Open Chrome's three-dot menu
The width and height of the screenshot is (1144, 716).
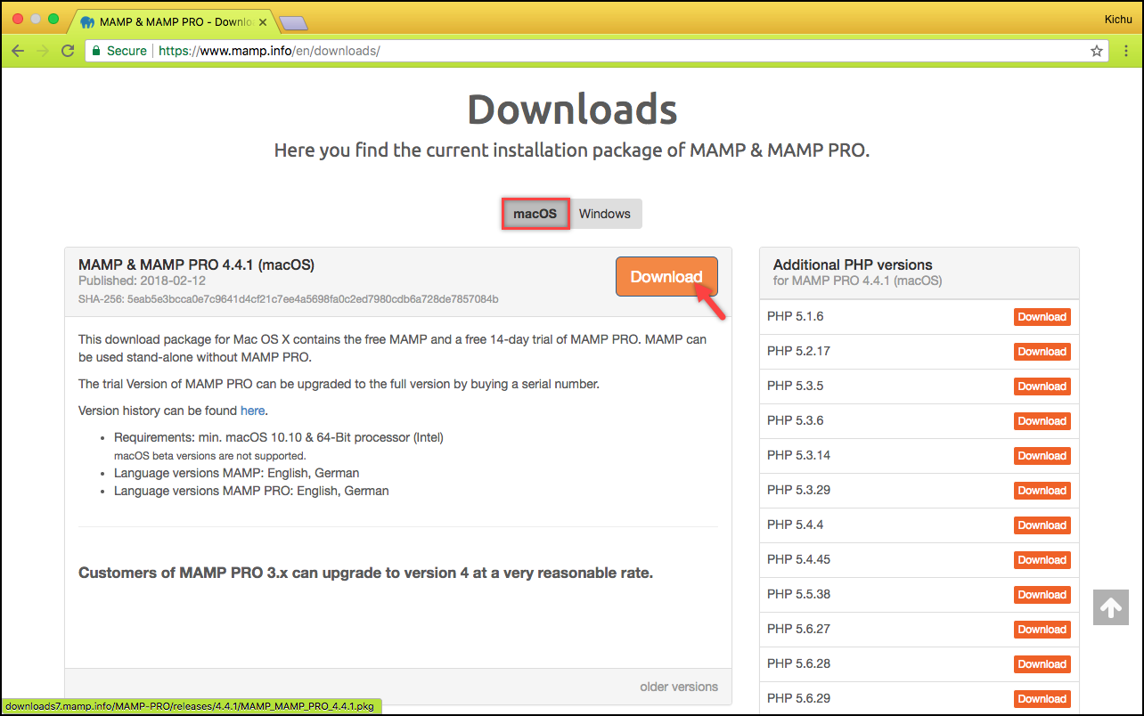[x=1126, y=51]
